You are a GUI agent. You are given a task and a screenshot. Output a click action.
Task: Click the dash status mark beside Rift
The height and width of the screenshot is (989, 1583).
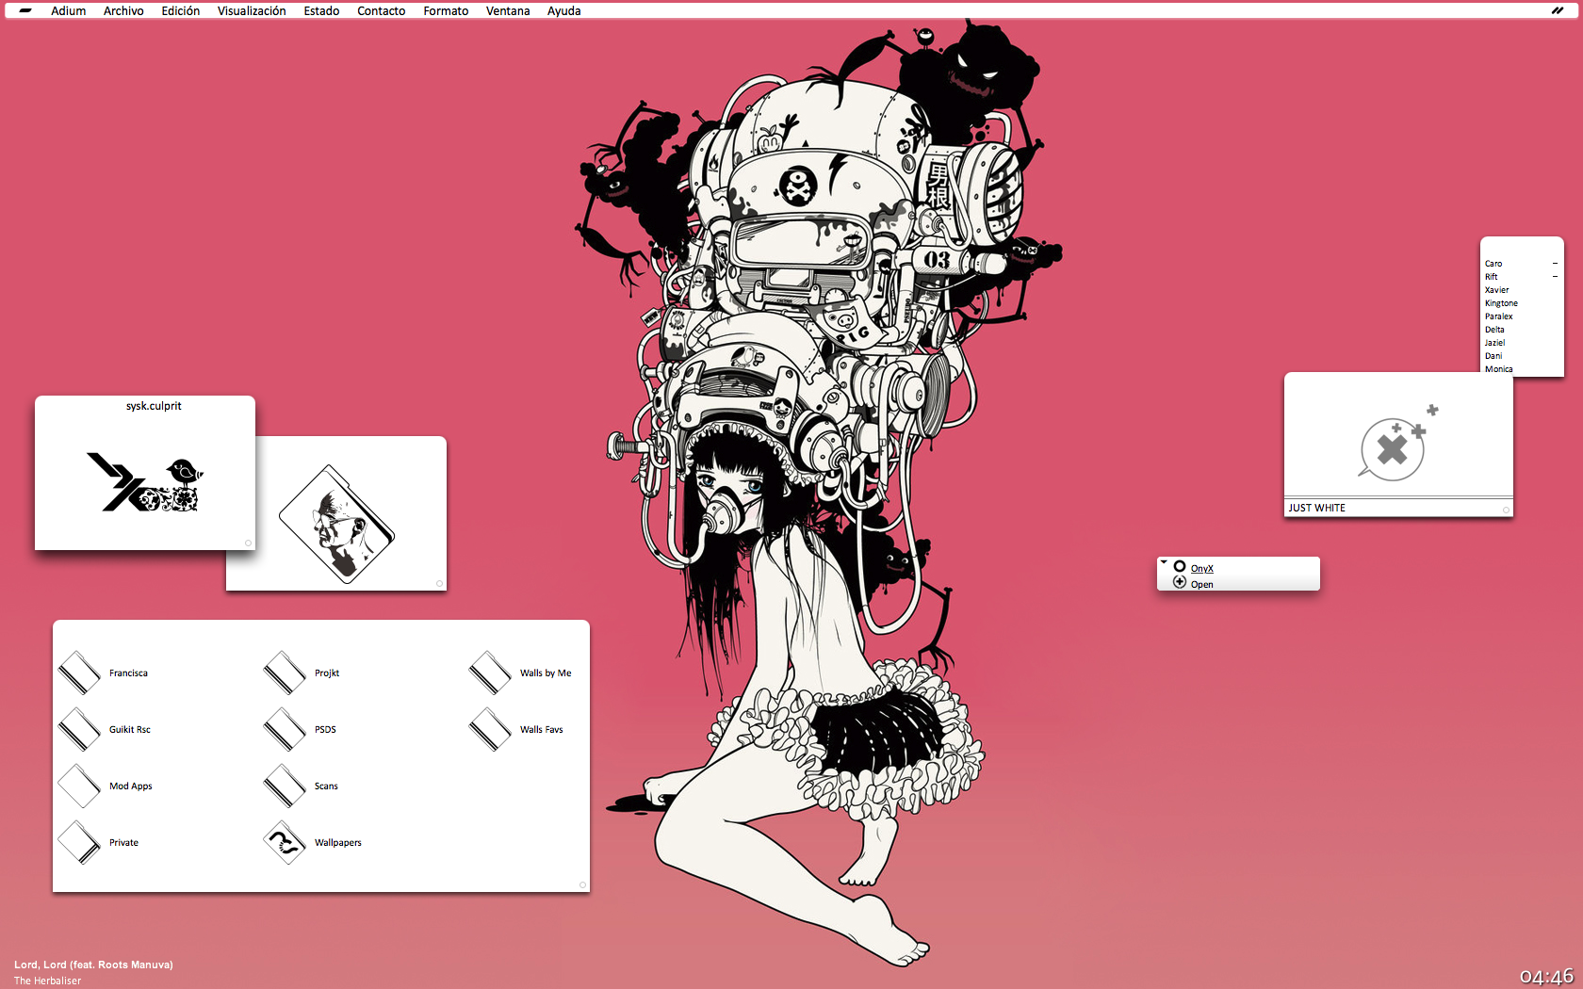1555,277
